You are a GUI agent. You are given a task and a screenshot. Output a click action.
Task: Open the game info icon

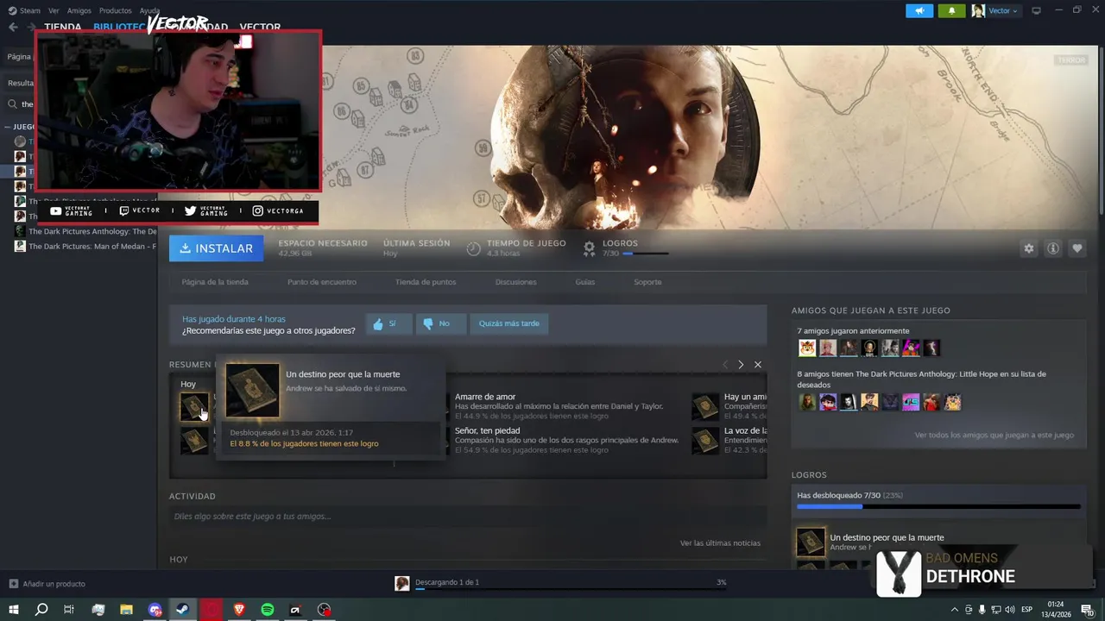click(1052, 248)
